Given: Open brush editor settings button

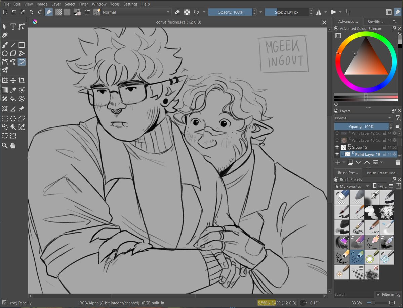Looking at the screenshot, I should [87, 12].
